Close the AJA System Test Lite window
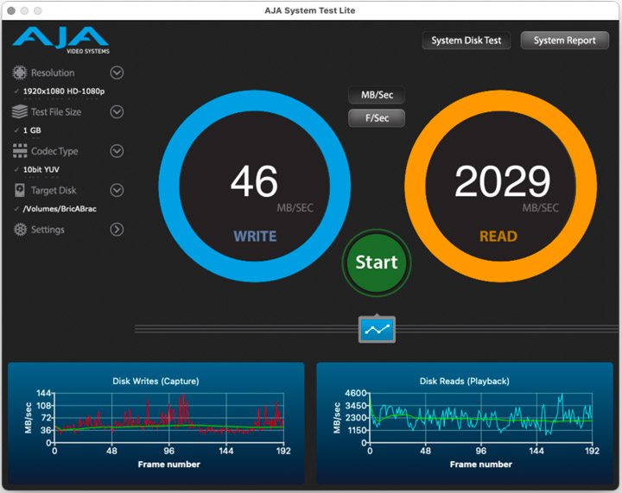 (x=11, y=10)
